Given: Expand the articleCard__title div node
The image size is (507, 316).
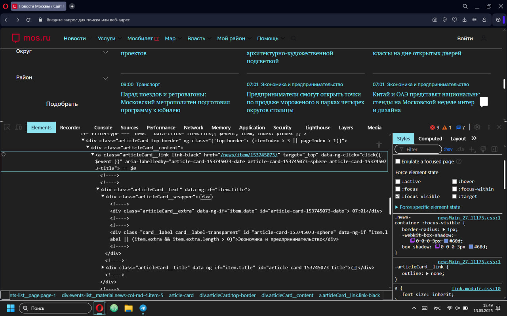Looking at the screenshot, I should point(103,267).
